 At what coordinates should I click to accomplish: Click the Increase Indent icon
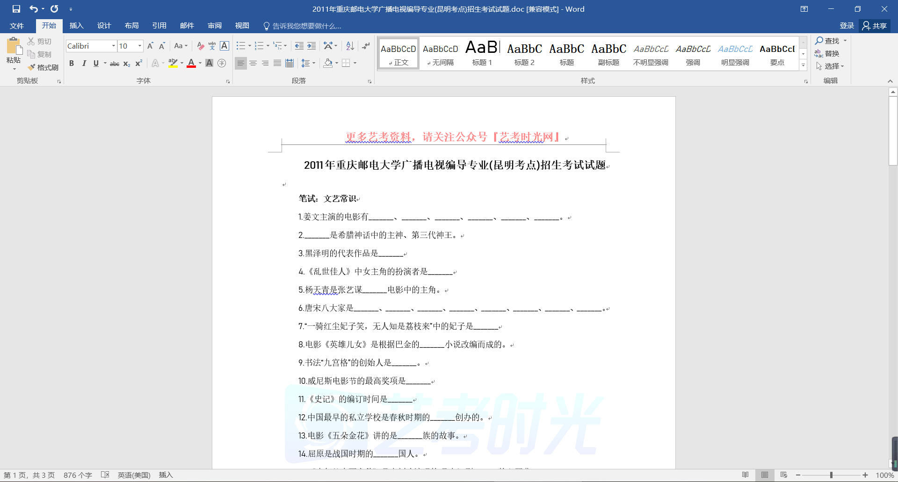311,46
